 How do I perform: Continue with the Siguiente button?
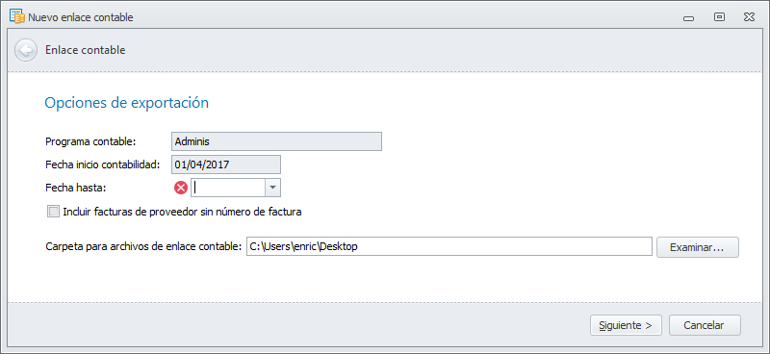click(x=627, y=325)
